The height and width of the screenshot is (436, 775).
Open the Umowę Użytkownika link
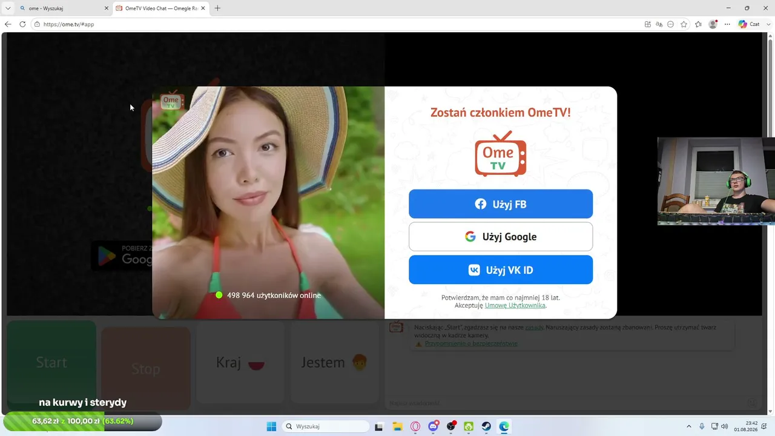tap(515, 306)
